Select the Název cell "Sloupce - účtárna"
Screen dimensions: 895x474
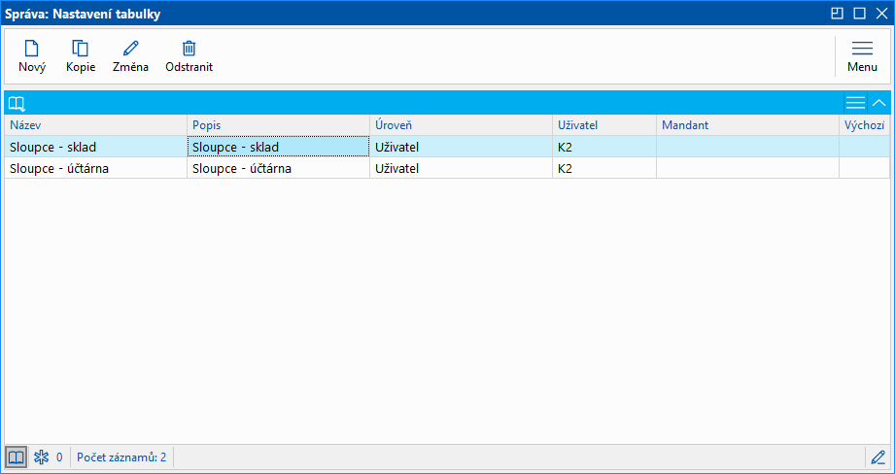96,168
